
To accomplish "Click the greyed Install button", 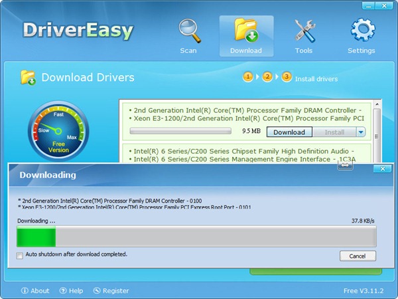I will coord(334,132).
